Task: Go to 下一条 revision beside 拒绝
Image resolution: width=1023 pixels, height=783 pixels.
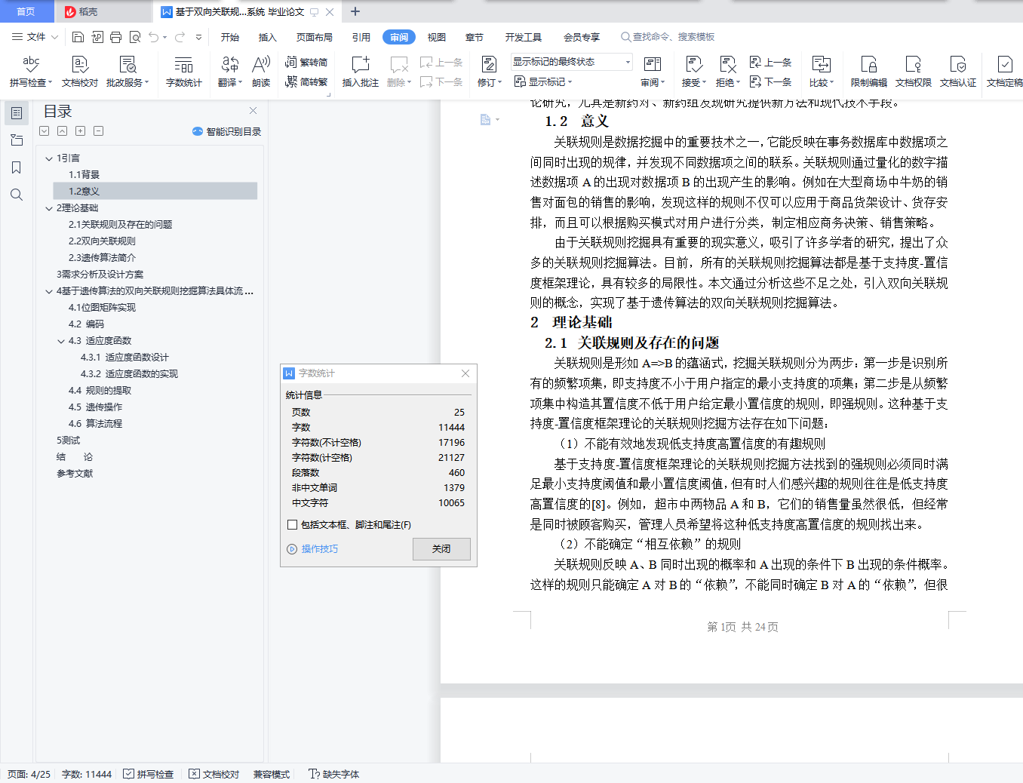Action: point(770,82)
